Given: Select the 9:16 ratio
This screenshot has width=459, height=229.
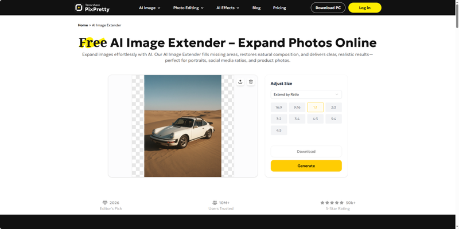Looking at the screenshot, I should 297,108.
